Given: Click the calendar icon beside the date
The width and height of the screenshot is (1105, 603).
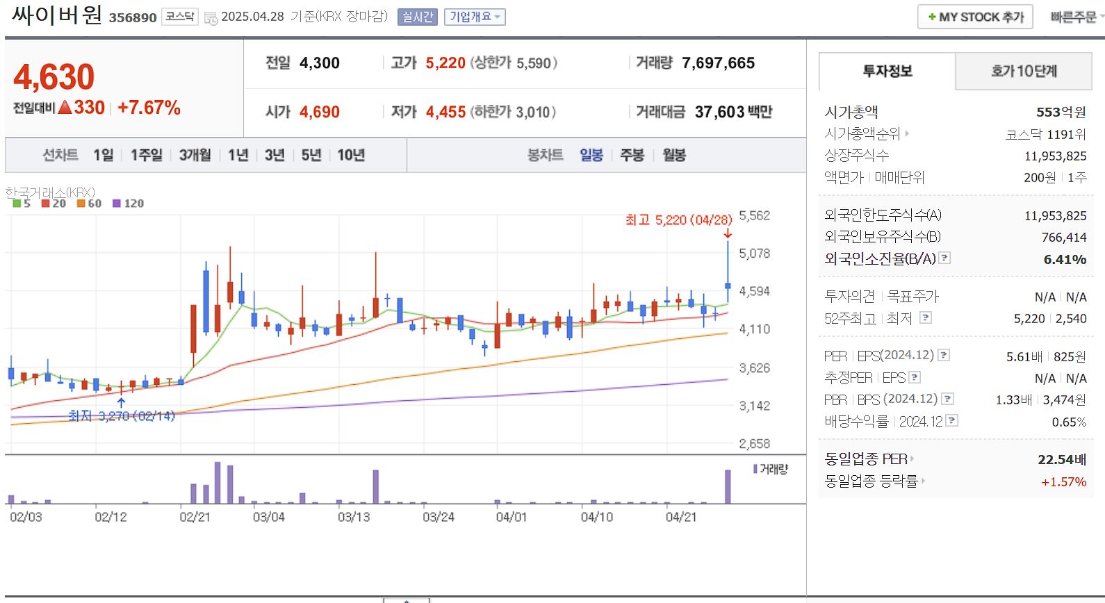Looking at the screenshot, I should (x=211, y=18).
